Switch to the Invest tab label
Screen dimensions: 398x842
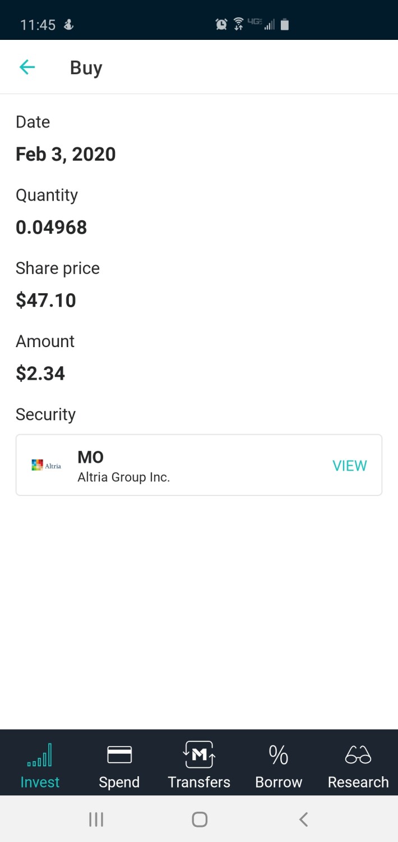(40, 782)
